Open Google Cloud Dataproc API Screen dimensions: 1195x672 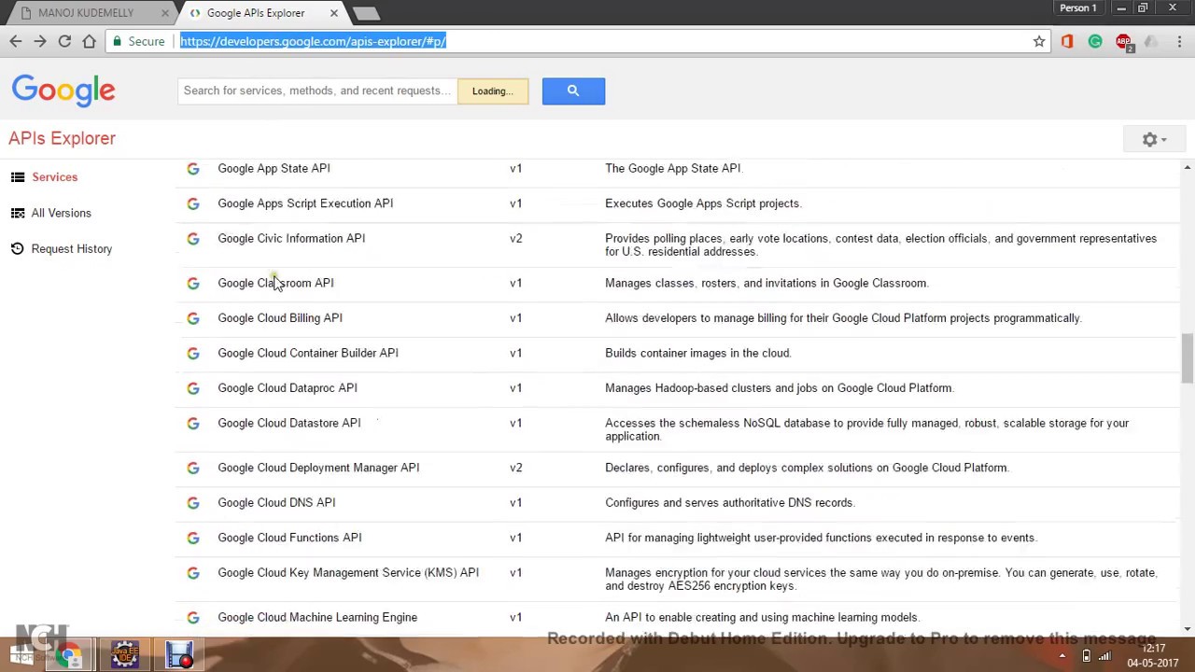(x=288, y=388)
